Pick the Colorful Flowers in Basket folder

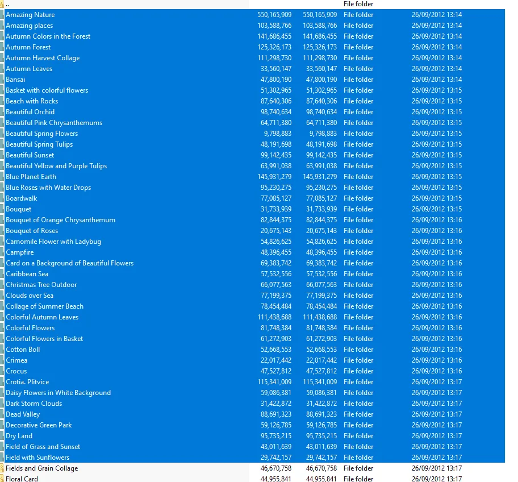pos(44,339)
